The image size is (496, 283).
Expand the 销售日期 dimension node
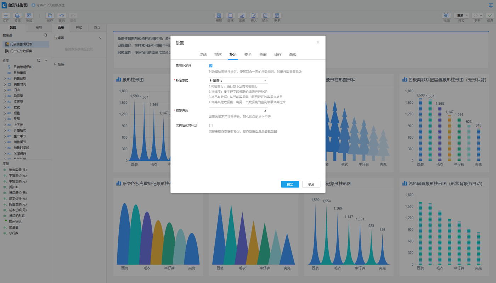point(5,79)
